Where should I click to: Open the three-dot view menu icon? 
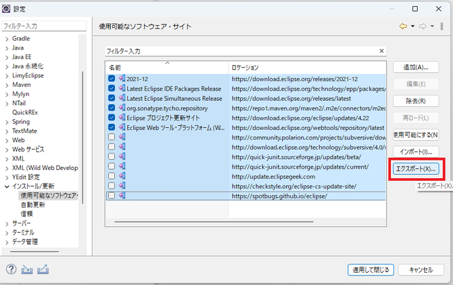coord(442,26)
